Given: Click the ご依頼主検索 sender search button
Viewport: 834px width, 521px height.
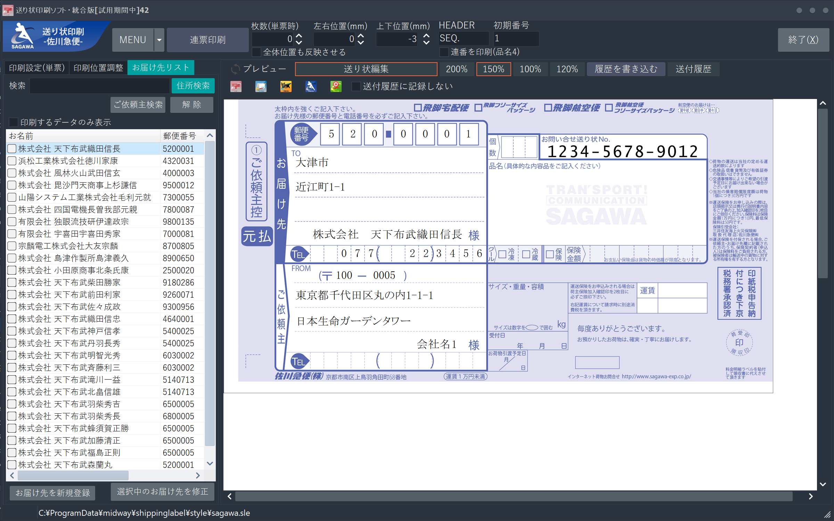Looking at the screenshot, I should click(x=138, y=105).
